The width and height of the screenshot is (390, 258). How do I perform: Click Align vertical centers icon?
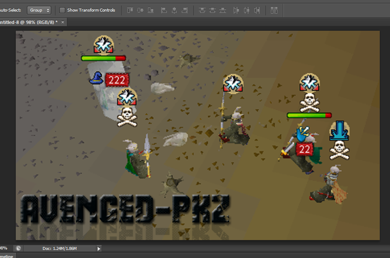pyautogui.click(x=140, y=10)
